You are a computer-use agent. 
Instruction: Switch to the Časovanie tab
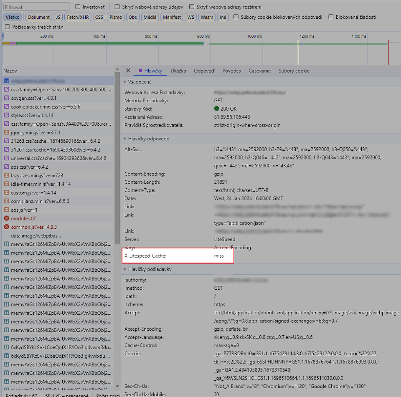[x=259, y=71]
